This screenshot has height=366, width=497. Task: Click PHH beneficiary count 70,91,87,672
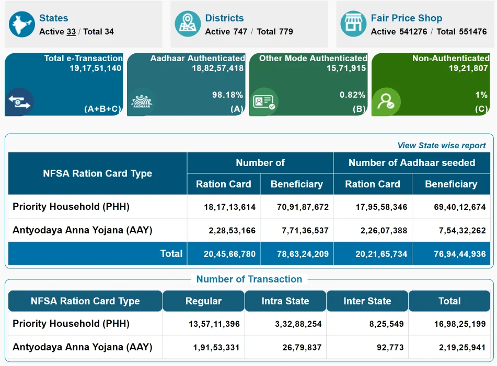coord(303,207)
